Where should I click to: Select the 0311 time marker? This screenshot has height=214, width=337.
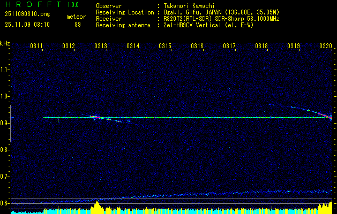click(36, 47)
